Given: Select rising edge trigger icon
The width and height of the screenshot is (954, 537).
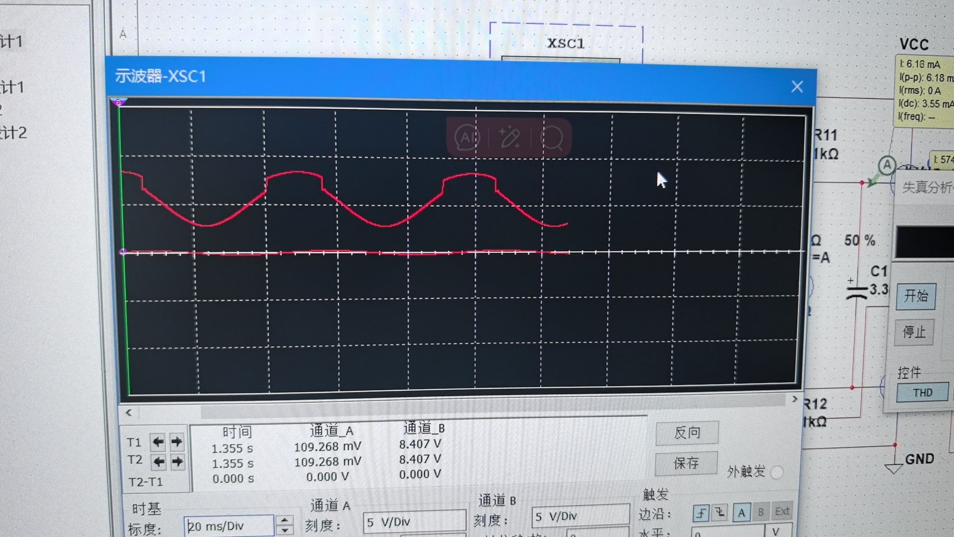Looking at the screenshot, I should (701, 513).
